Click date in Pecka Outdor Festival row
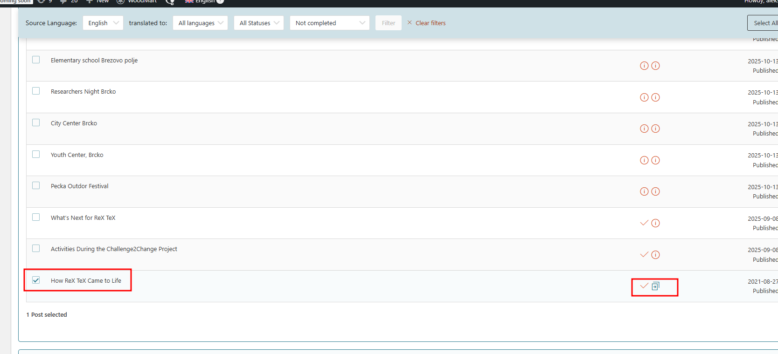The width and height of the screenshot is (778, 354). pos(763,187)
